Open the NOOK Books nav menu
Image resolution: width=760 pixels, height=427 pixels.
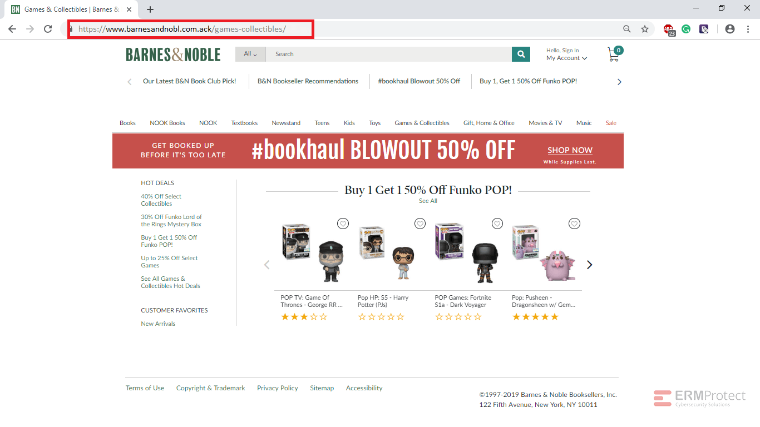click(x=167, y=123)
